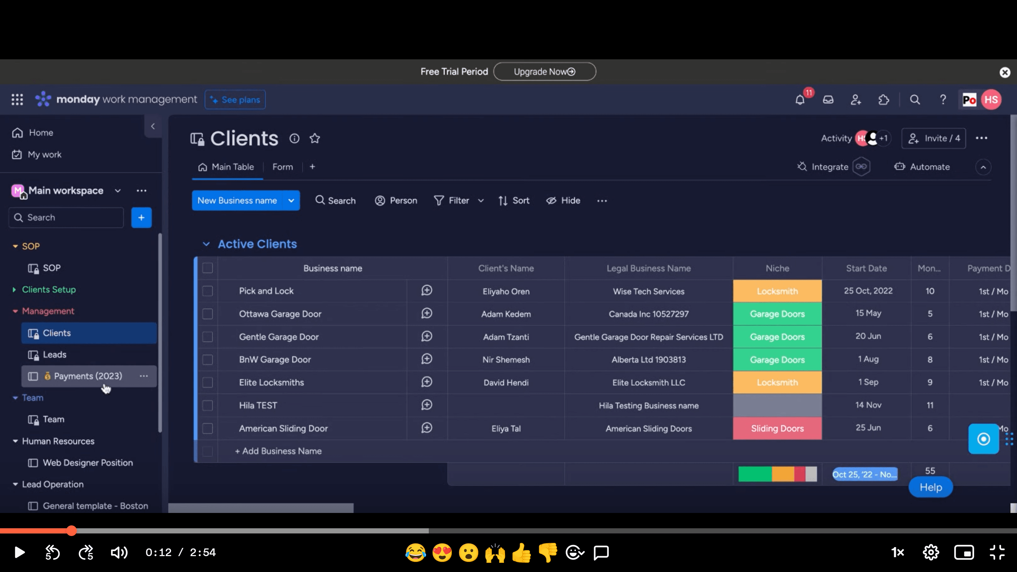Open the apps grid menu icon

coord(17,100)
